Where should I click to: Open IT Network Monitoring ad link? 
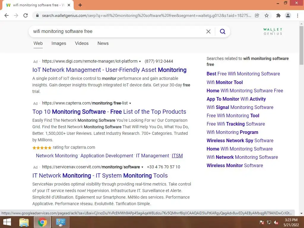pos(100,175)
